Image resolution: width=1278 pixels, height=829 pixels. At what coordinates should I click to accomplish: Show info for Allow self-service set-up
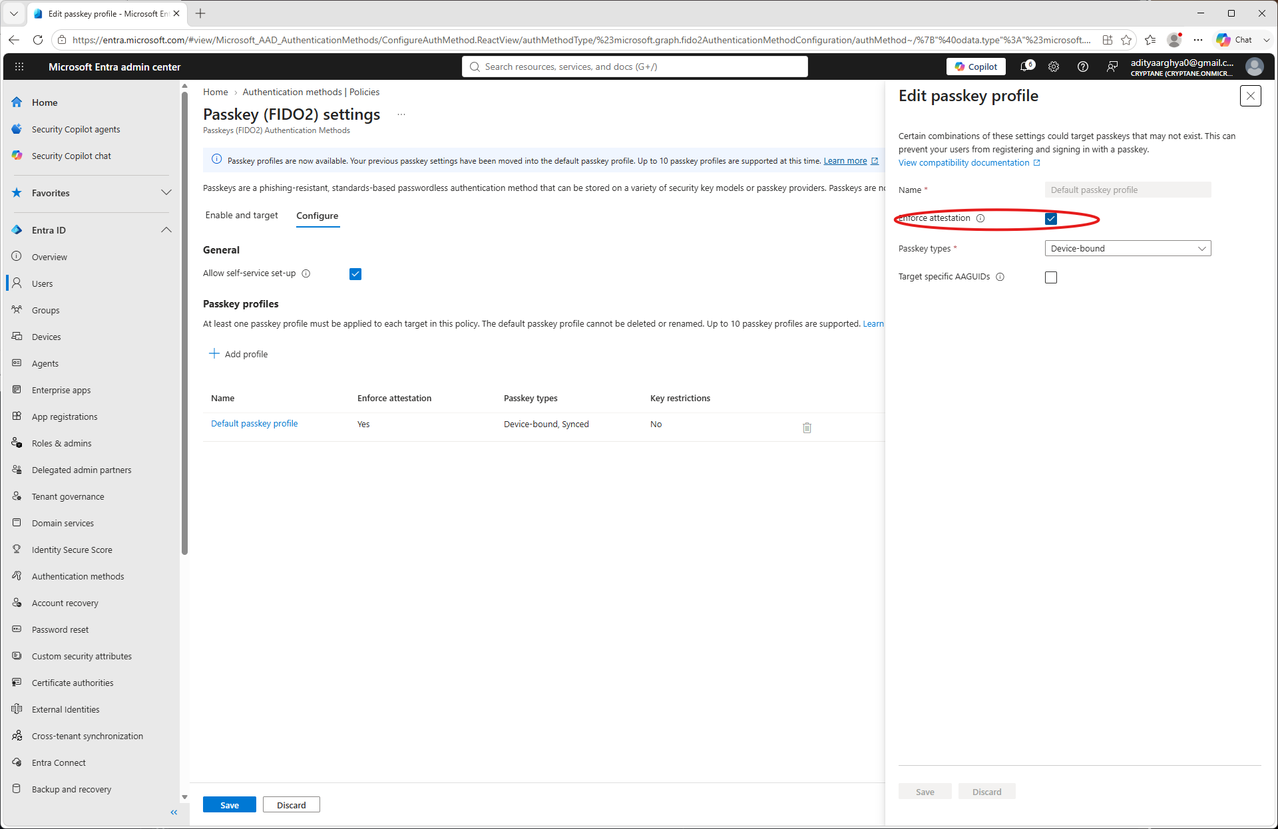(306, 273)
